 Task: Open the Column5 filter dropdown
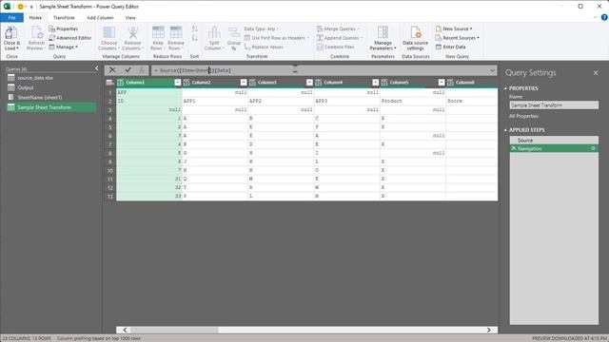[x=442, y=83]
